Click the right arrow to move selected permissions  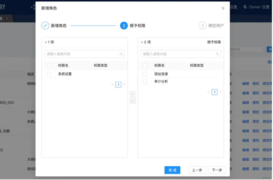coord(132,94)
